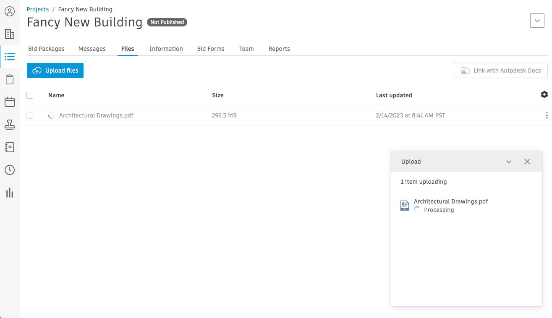Screen dimensions: 552x318
Task: Open the contacts notebook icon in sidebar
Action: pos(10,147)
